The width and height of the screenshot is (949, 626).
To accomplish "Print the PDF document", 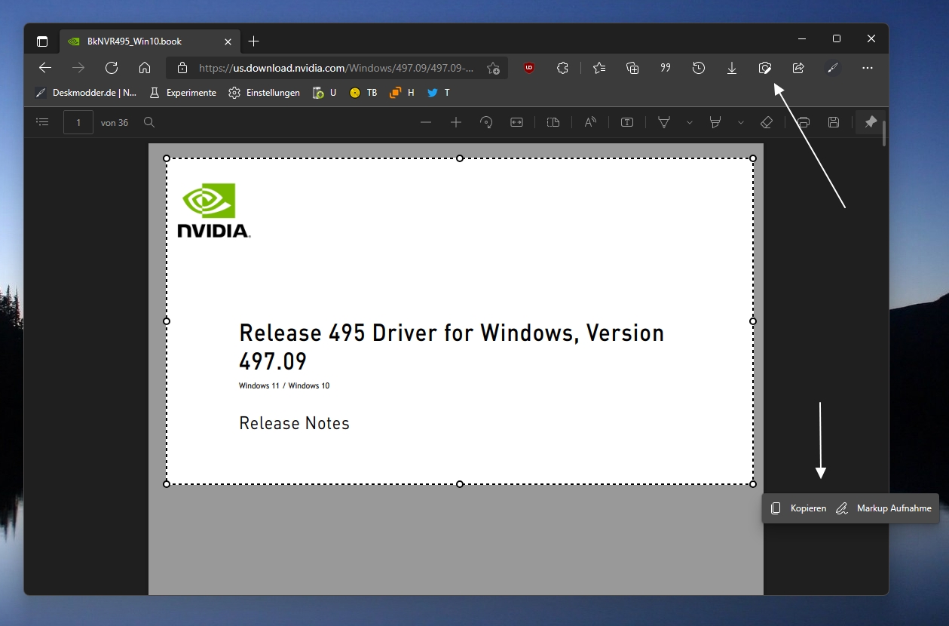I will click(804, 122).
